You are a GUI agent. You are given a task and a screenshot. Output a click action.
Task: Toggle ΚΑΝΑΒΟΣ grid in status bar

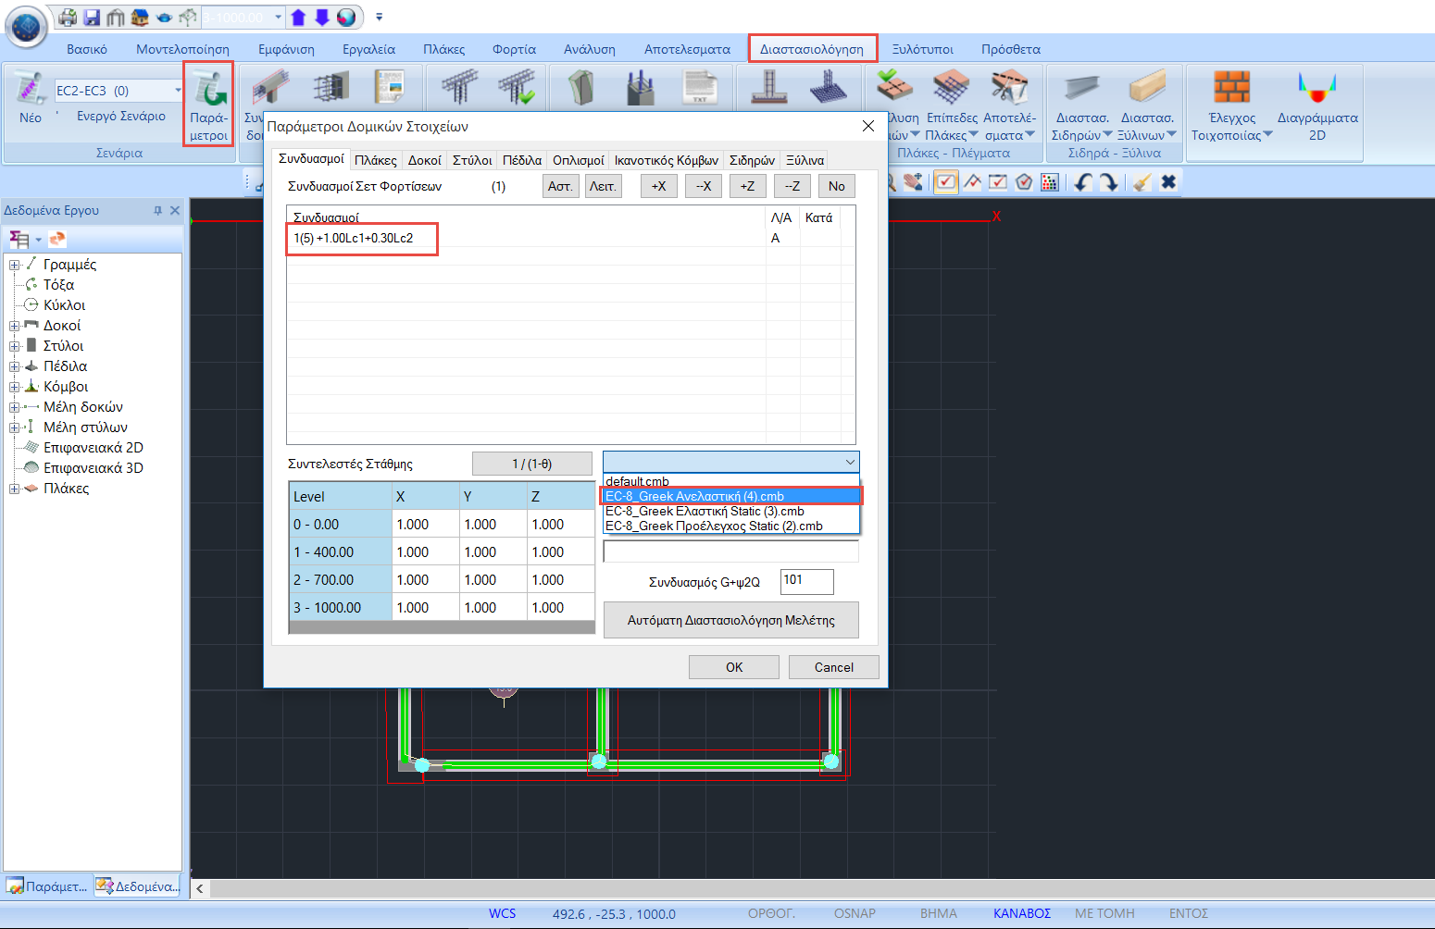point(1022,913)
